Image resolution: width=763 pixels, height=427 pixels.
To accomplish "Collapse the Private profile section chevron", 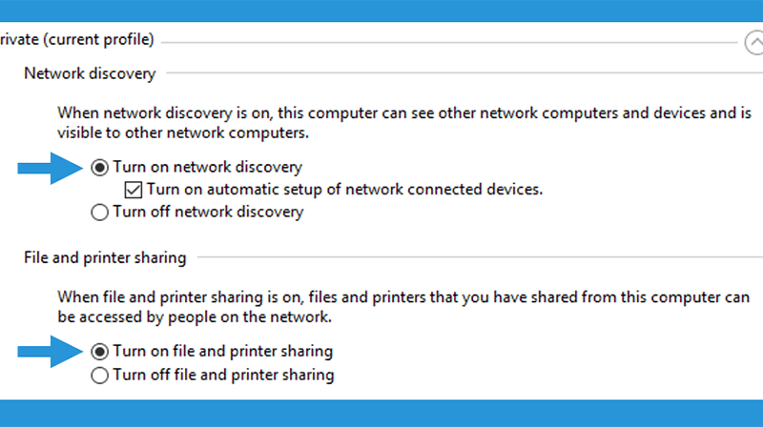I will [754, 42].
